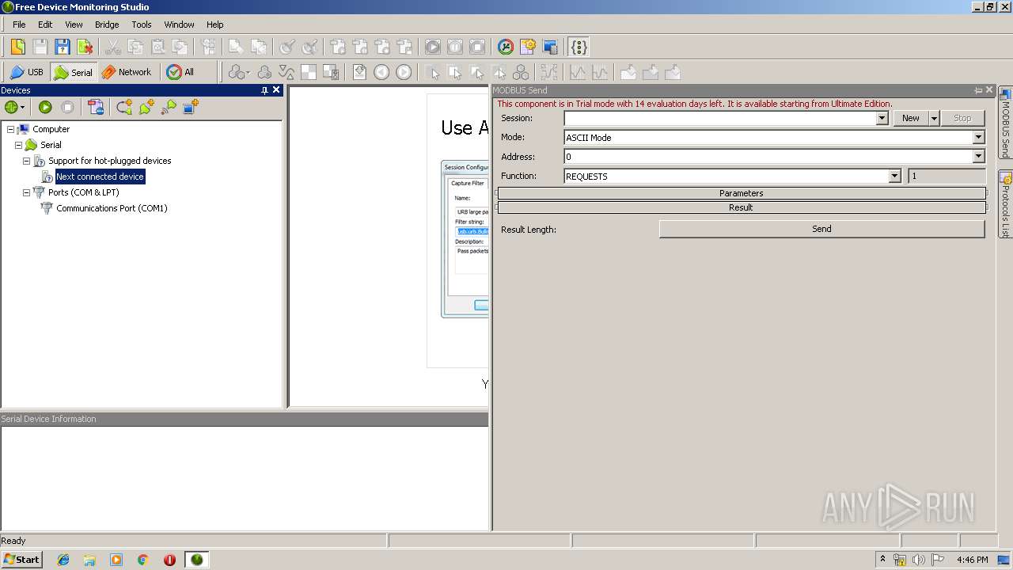Expand the Parameters section bar
Viewport: 1013px width, 570px height.
[x=741, y=193]
